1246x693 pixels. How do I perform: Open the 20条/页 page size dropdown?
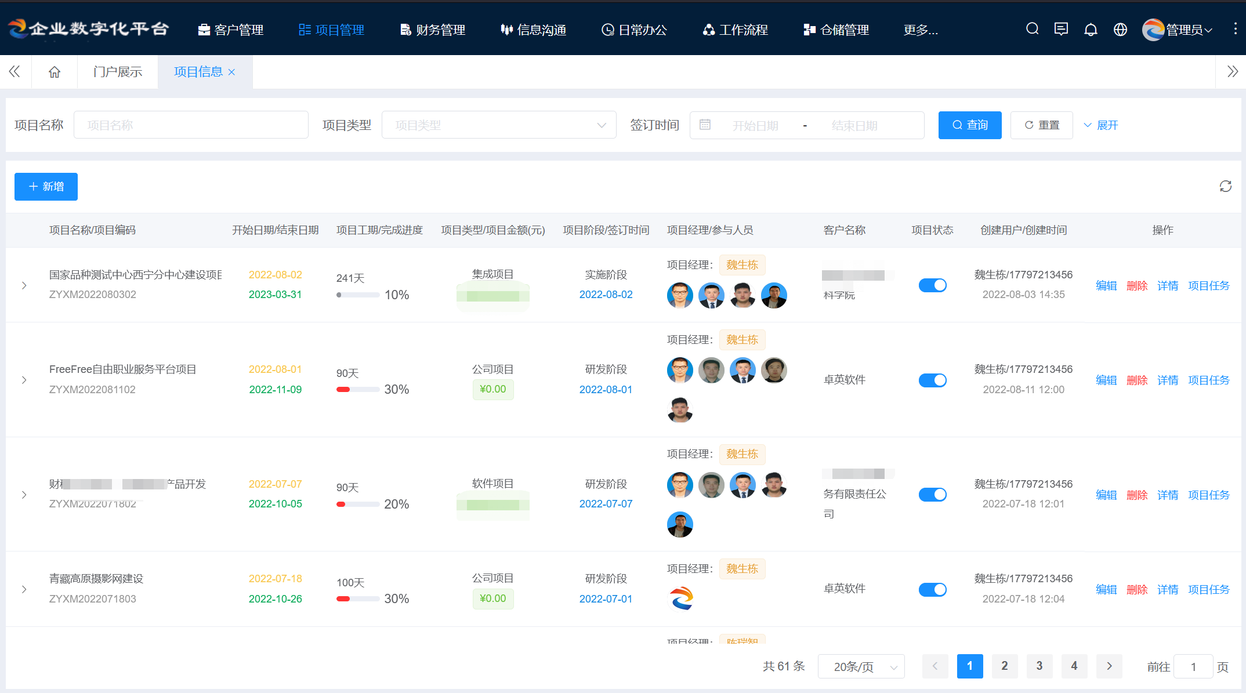point(861,666)
